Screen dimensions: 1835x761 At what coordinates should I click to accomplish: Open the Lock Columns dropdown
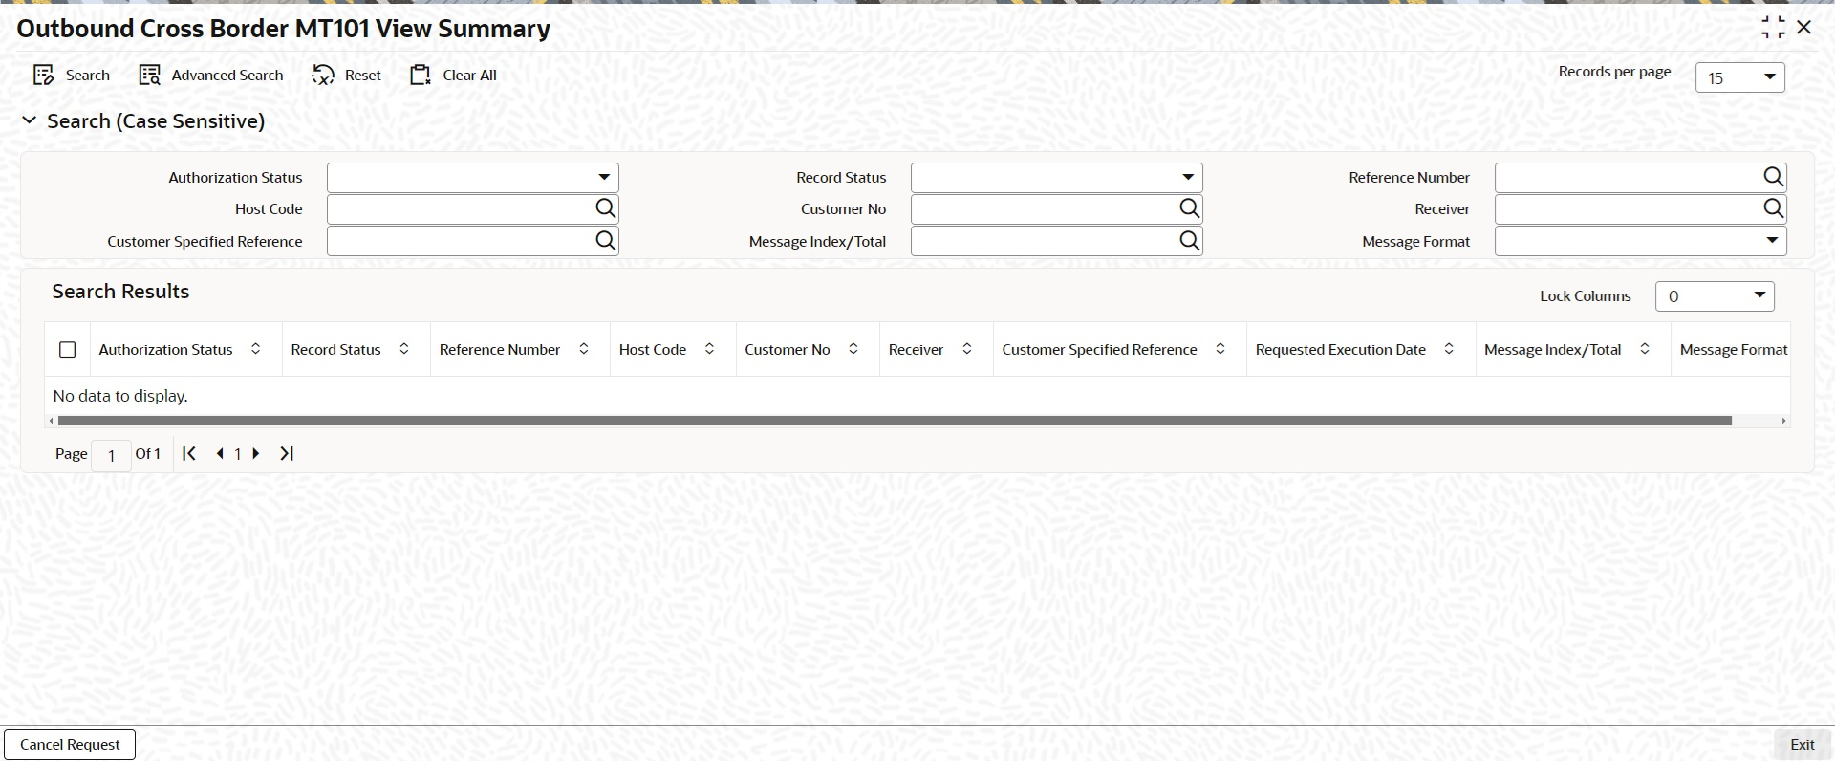click(1715, 296)
